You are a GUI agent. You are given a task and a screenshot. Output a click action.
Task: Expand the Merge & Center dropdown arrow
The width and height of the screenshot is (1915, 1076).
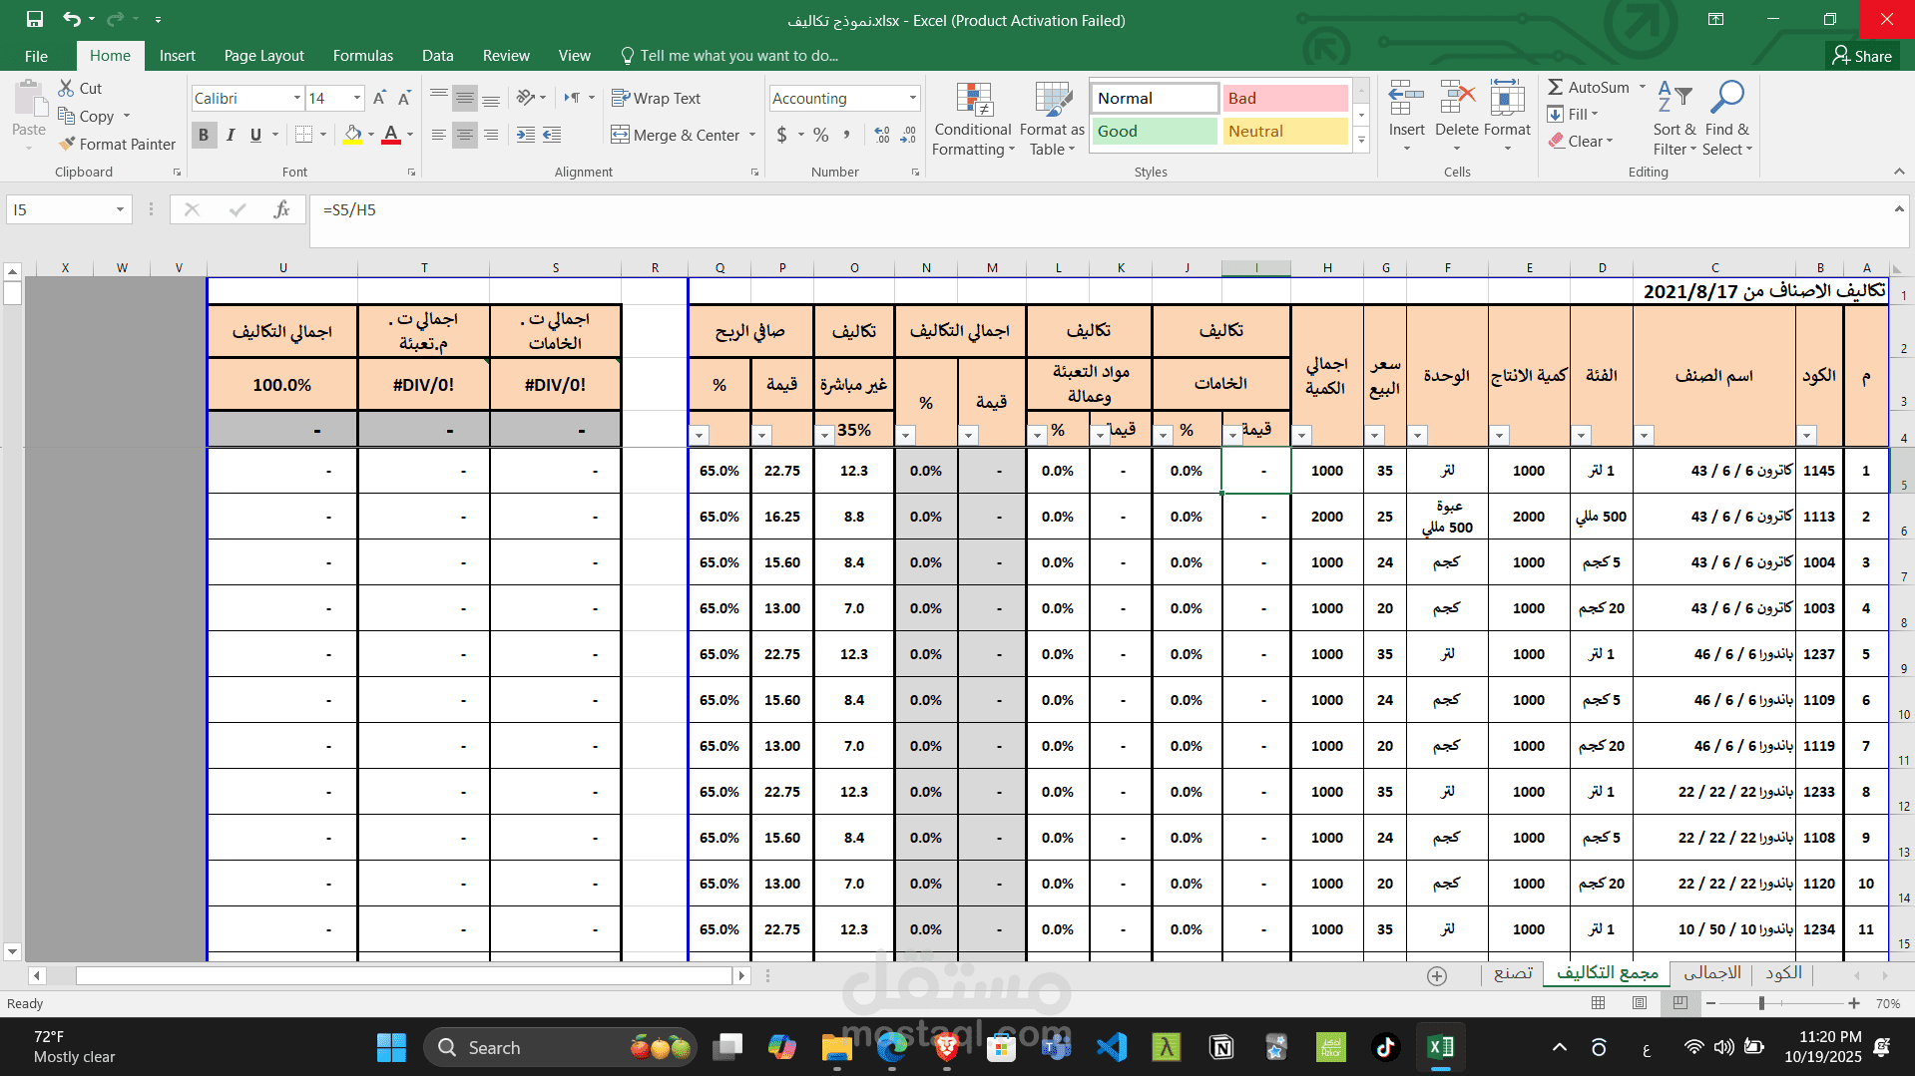752,135
